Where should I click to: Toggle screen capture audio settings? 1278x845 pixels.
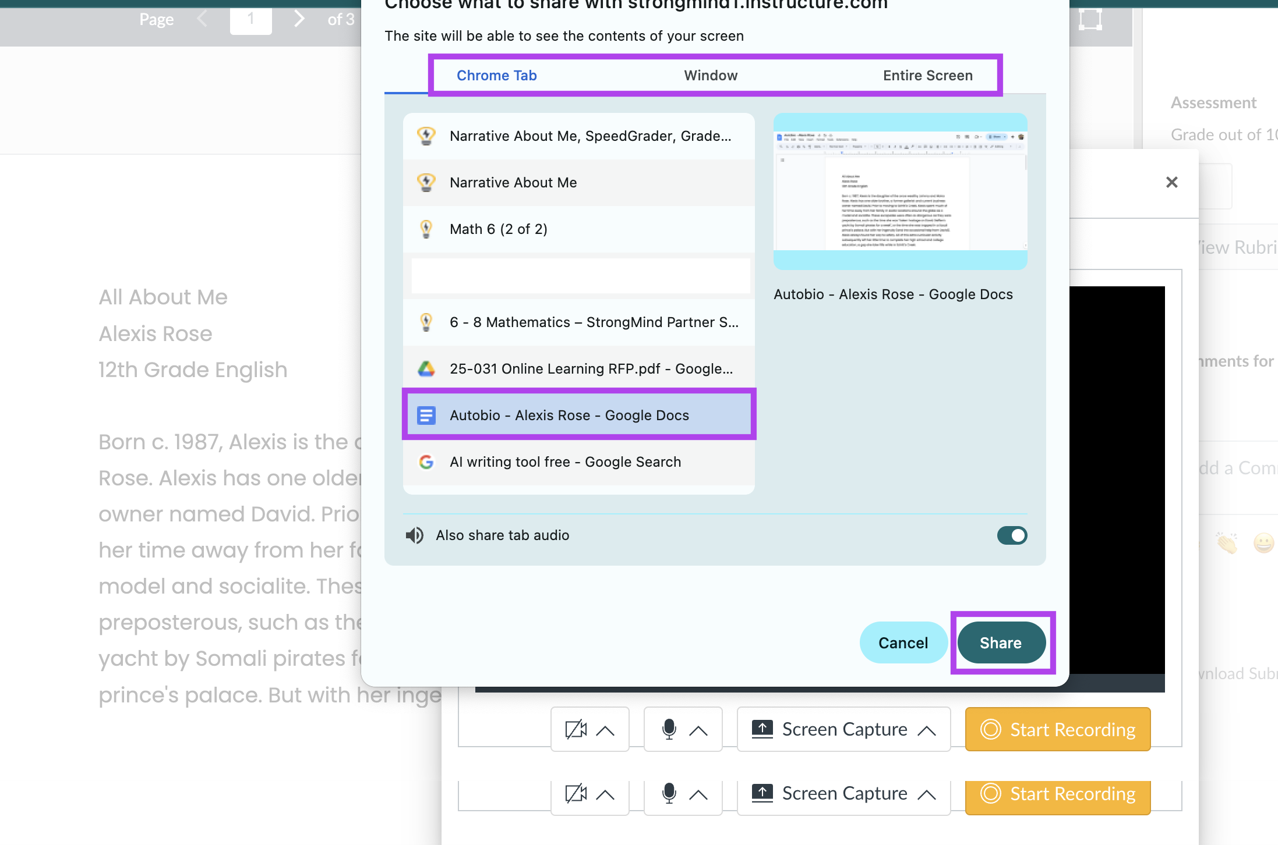coord(1012,535)
